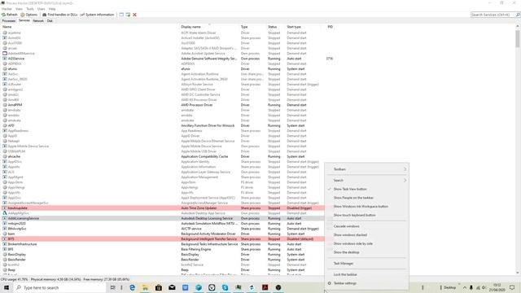Click the find window and thread icon
Viewport: 521px width, 293px height.
point(128,15)
